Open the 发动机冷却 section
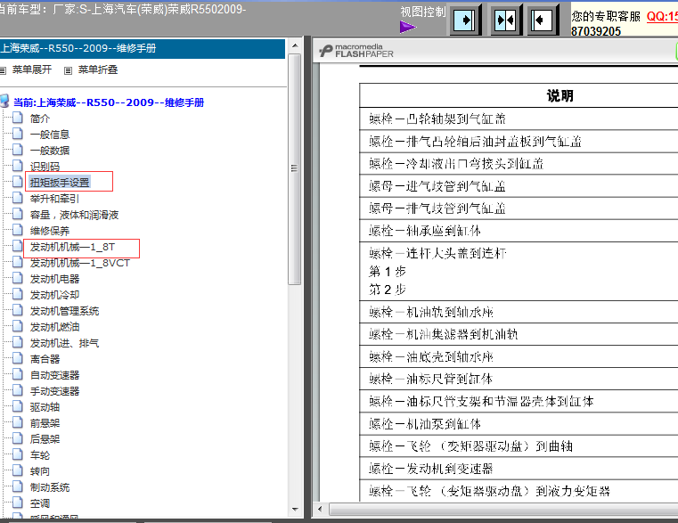The width and height of the screenshot is (678, 523). [x=54, y=295]
